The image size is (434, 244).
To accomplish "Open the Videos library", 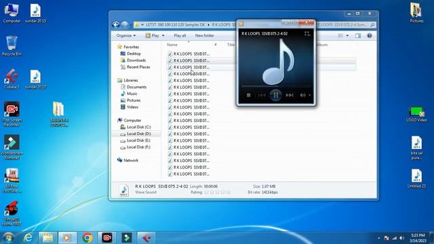I will tap(132, 107).
